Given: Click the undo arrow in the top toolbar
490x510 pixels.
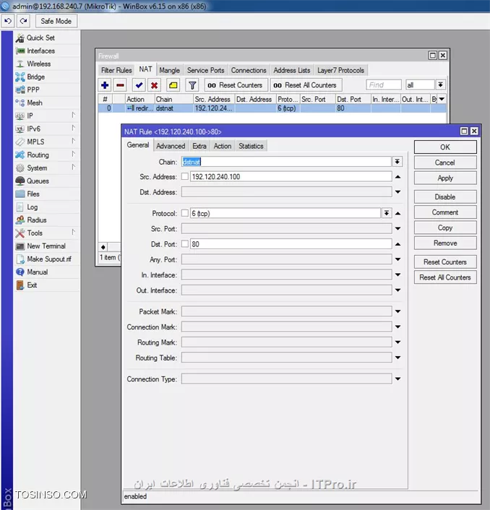Looking at the screenshot, I should [8, 21].
